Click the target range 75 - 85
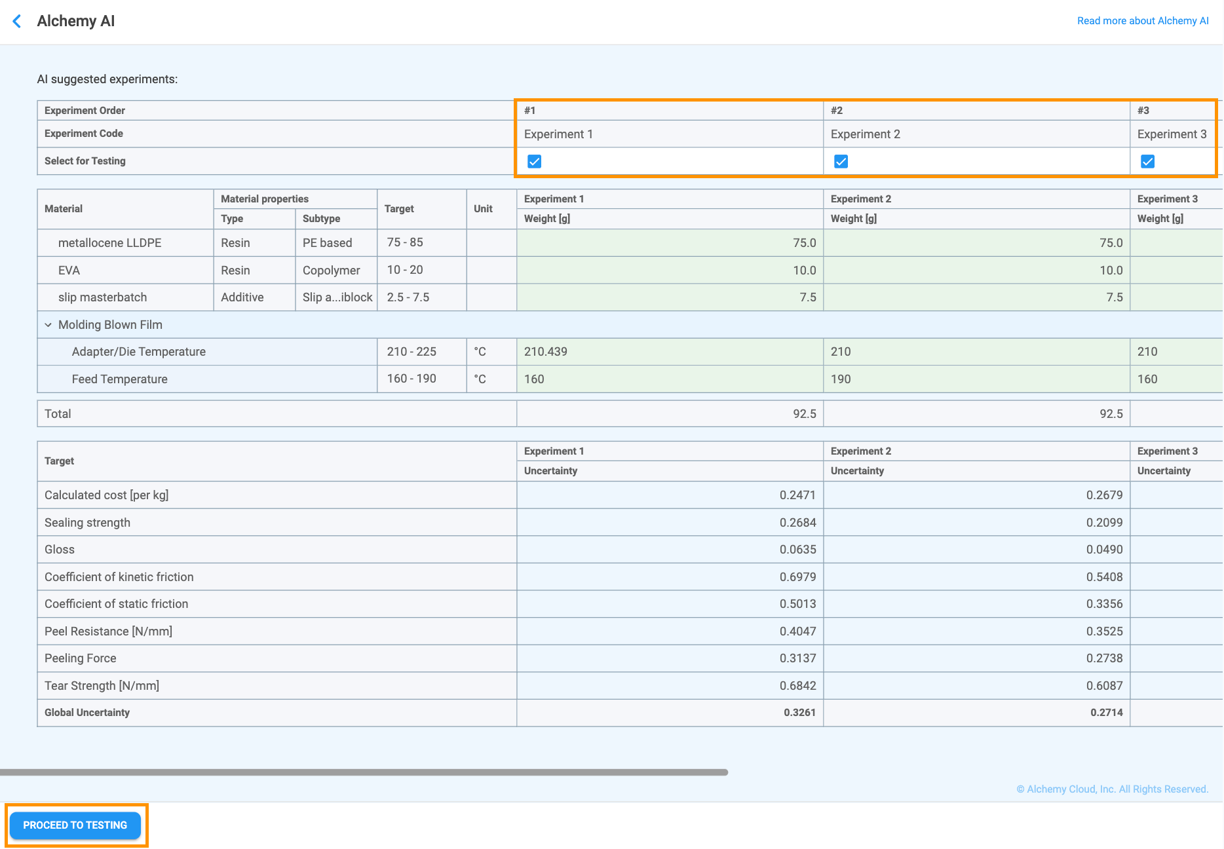 (405, 242)
